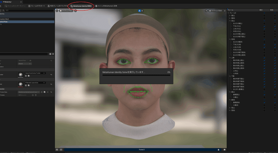Browse to Frame Class asset folder icon

coord(45,92)
